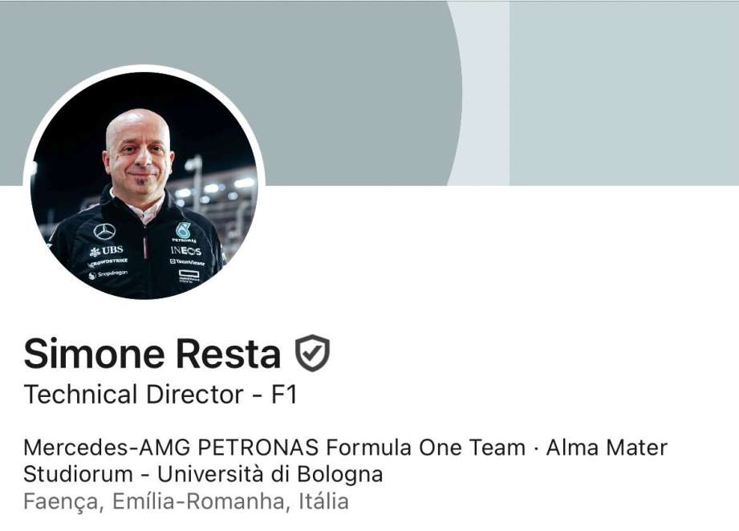739x531 pixels.
Task: Open Alma Mater Studiorum Università di Bologna link
Action: [345, 460]
